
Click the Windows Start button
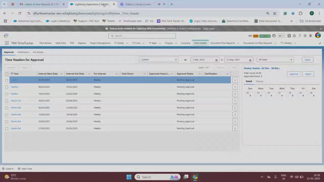click(x=129, y=177)
